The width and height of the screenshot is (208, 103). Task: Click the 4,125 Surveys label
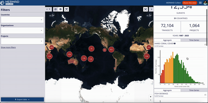[x=159, y=46]
